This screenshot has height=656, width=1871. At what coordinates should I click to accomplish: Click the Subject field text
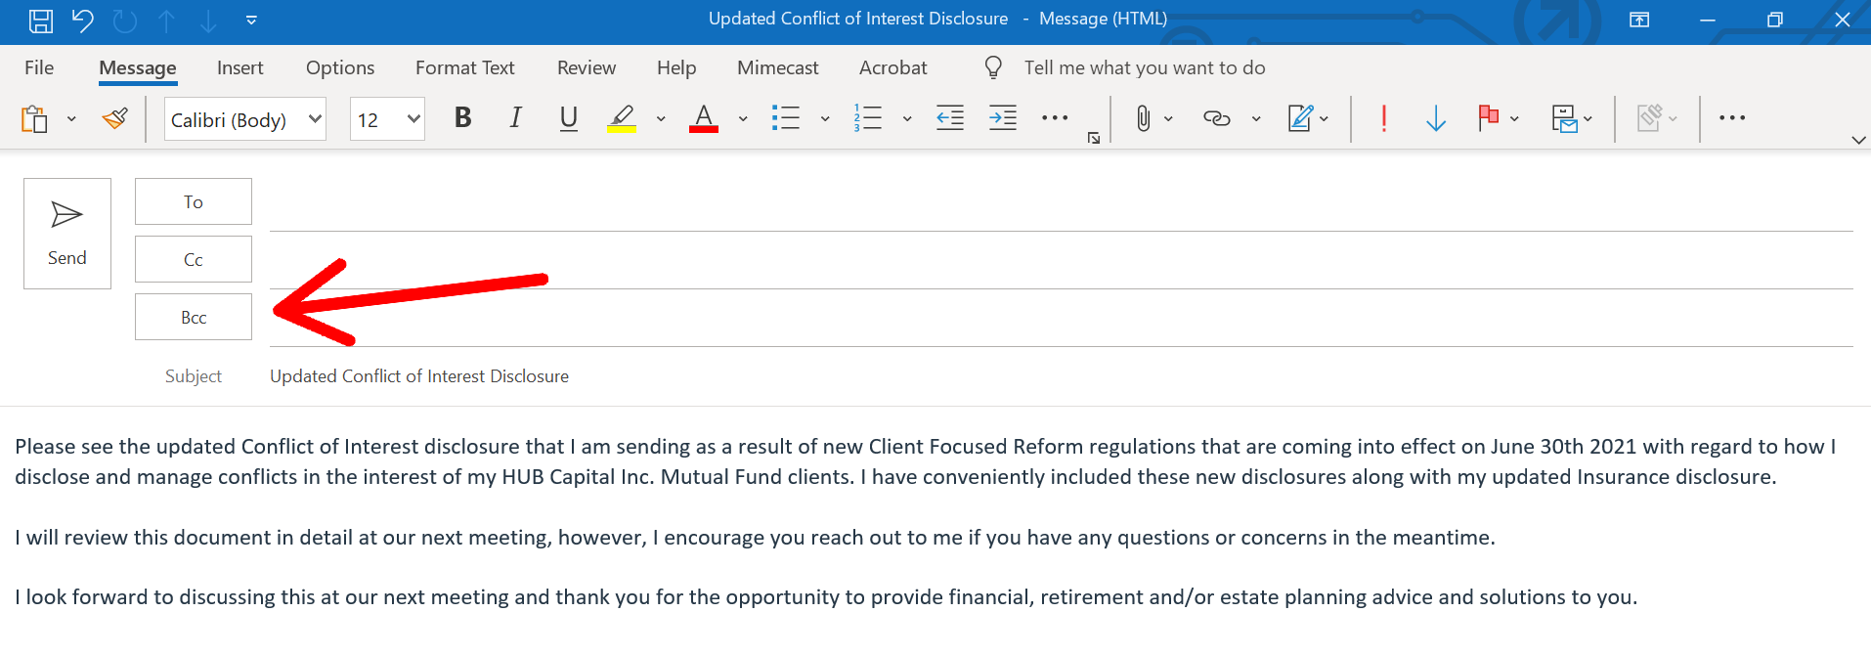pyautogui.click(x=418, y=376)
